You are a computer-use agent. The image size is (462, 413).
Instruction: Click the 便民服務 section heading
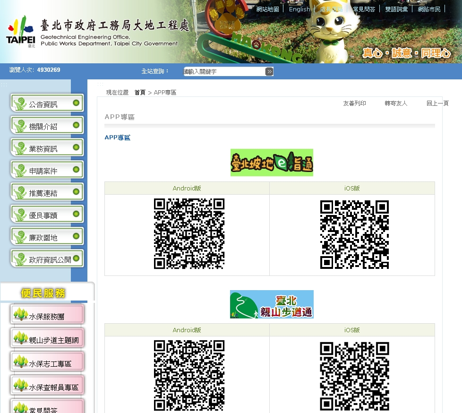pyautogui.click(x=43, y=293)
